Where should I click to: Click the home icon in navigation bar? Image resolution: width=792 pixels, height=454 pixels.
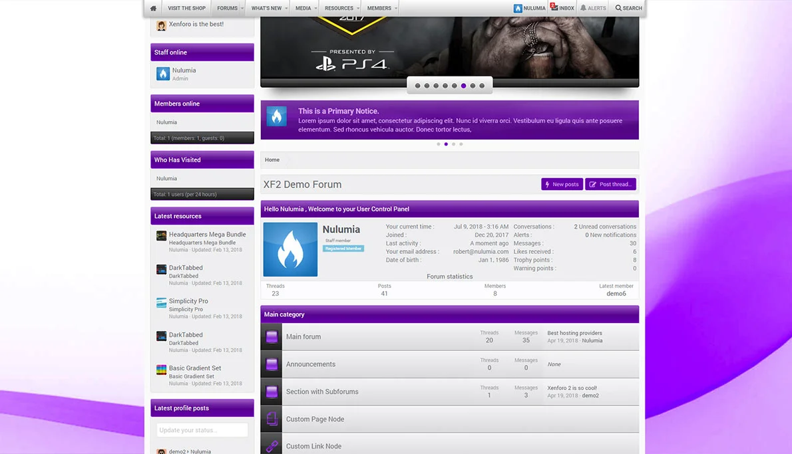coord(153,9)
